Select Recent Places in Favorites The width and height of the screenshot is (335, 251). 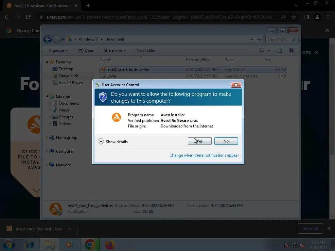click(71, 83)
